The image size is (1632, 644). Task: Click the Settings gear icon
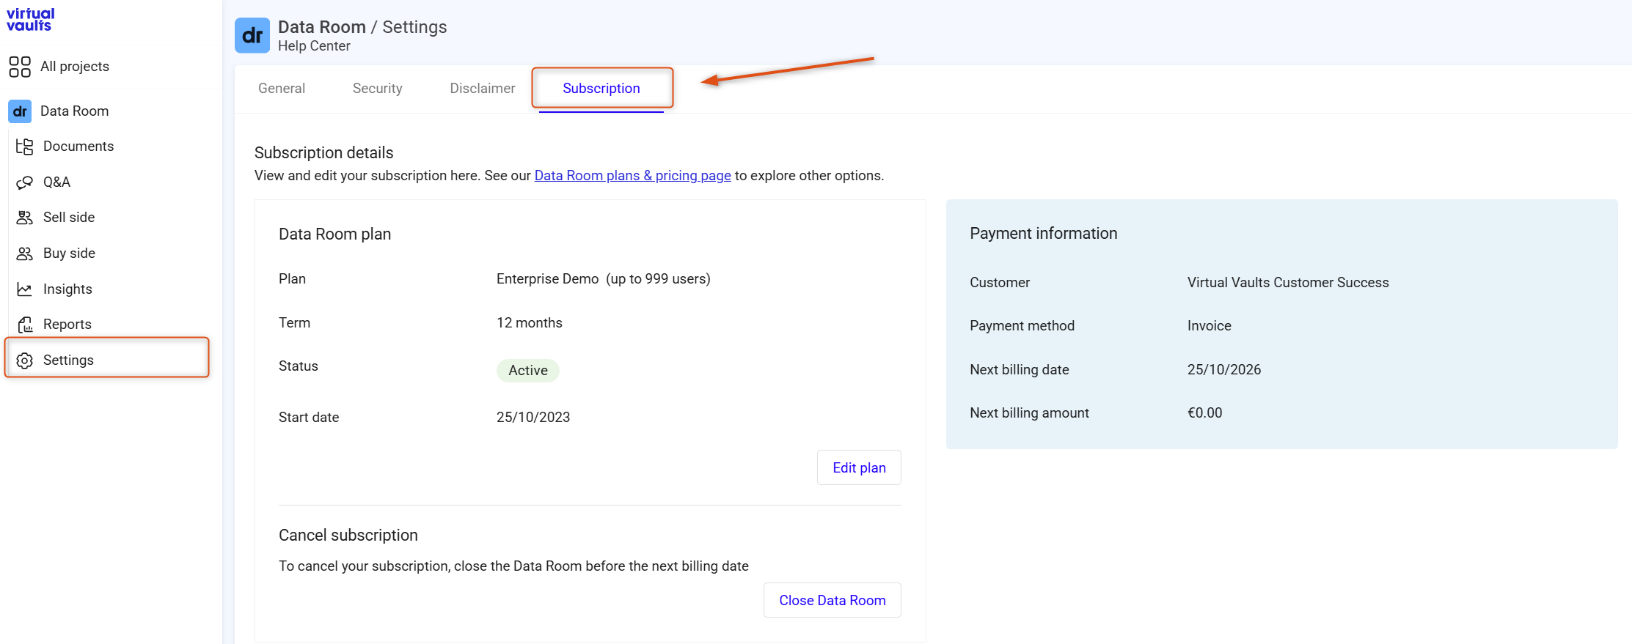(x=25, y=360)
